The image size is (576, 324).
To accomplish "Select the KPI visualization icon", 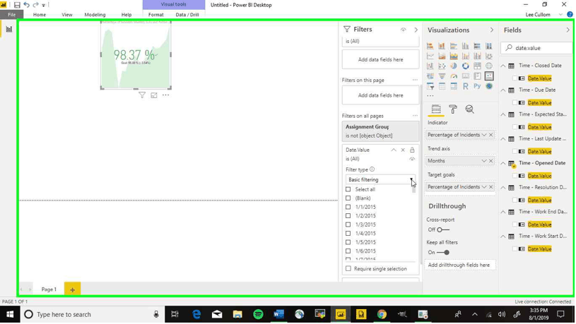I will point(489,76).
